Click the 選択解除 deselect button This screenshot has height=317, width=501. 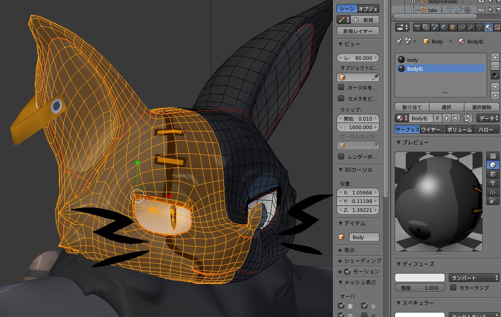(481, 107)
